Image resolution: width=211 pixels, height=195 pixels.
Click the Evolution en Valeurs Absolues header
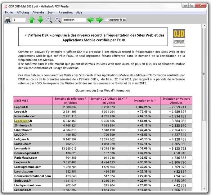[x=176, y=101]
